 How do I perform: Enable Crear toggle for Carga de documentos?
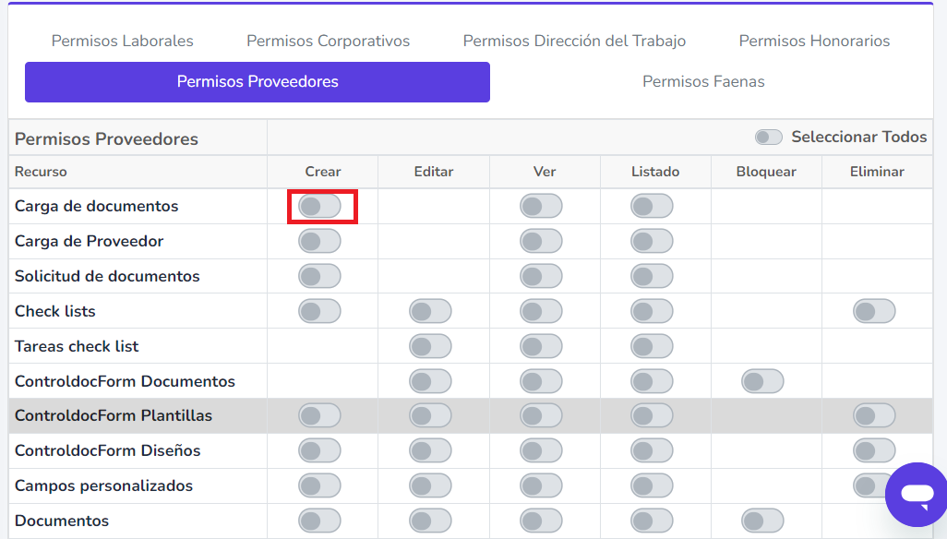320,206
